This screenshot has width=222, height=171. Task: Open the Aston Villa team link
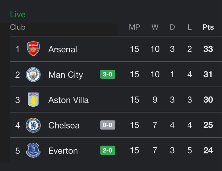(x=69, y=100)
